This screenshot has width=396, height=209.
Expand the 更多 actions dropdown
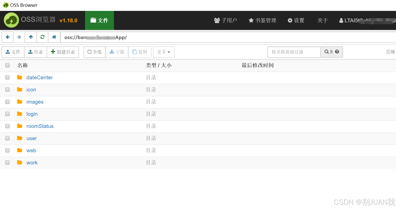[164, 52]
